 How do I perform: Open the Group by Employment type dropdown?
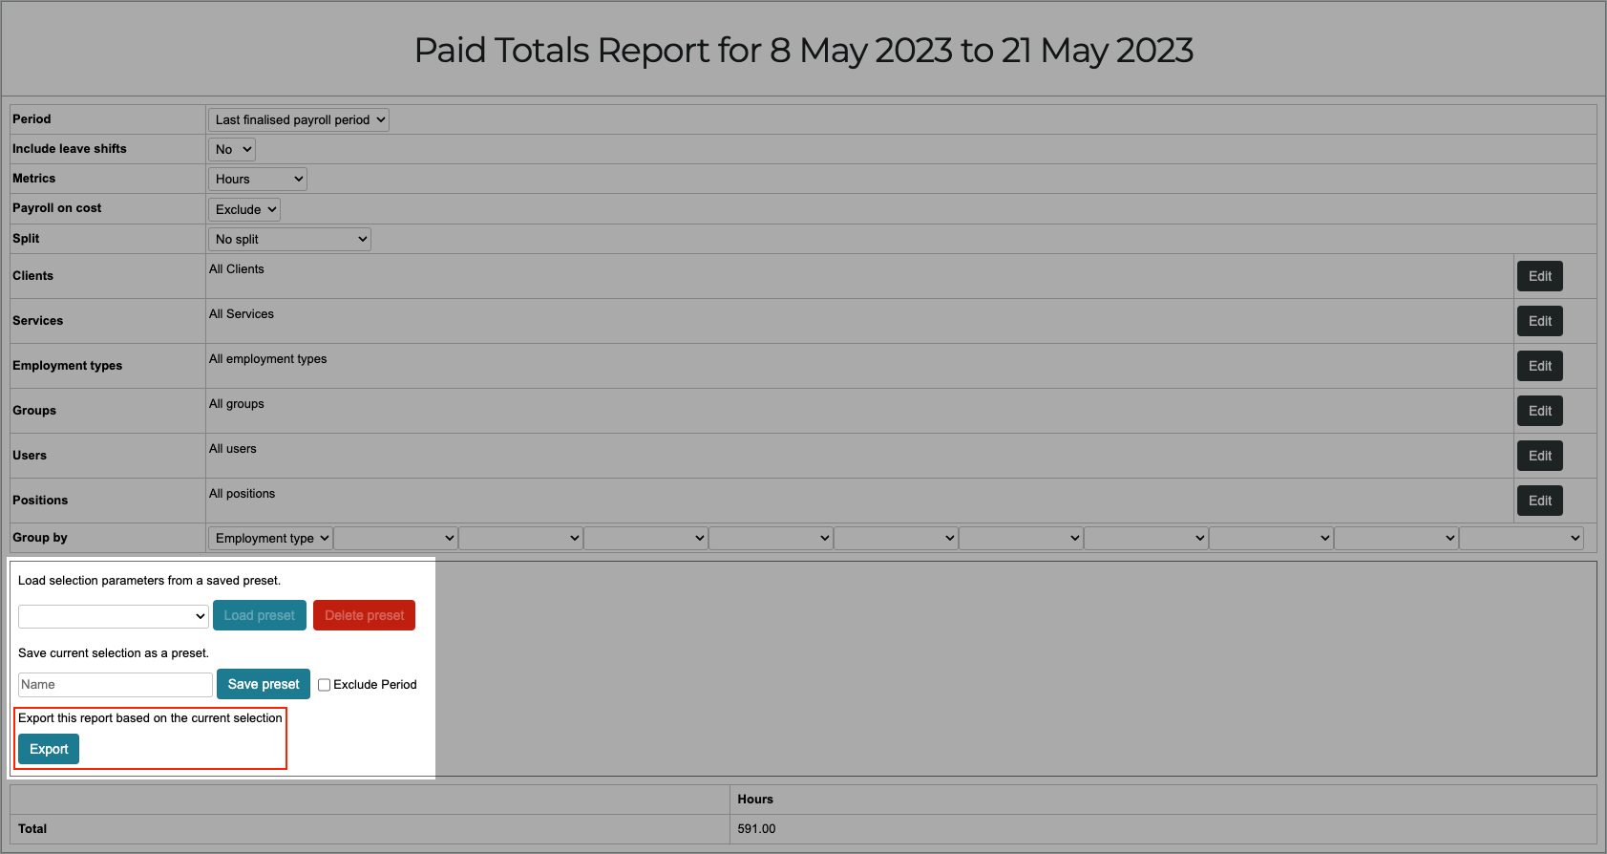(270, 538)
